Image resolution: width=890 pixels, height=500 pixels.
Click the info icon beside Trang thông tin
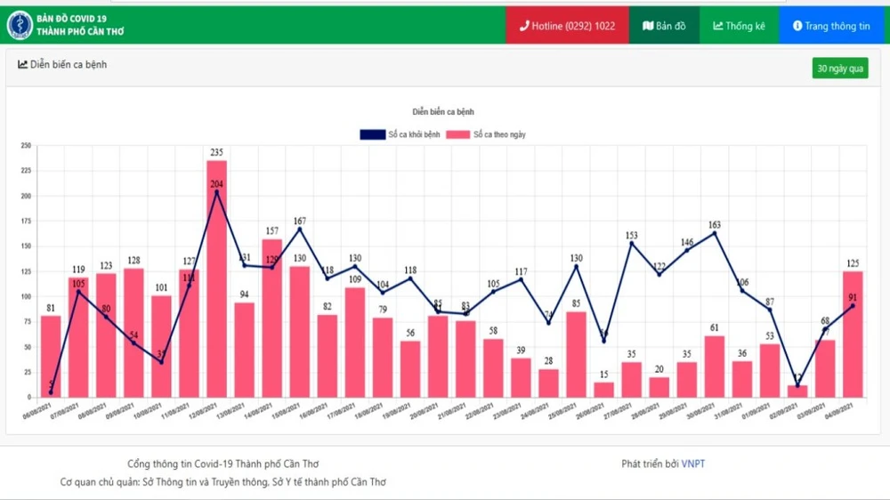pos(797,26)
